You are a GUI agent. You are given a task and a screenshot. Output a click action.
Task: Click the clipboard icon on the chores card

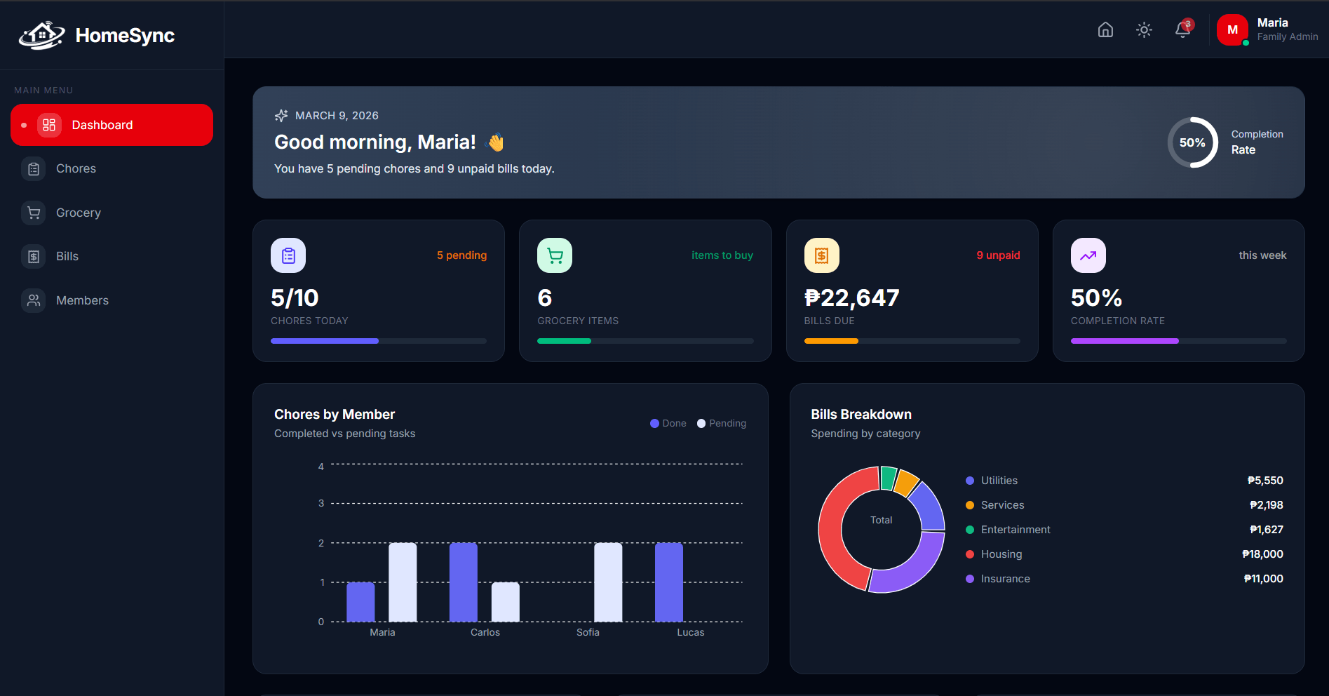pos(288,255)
